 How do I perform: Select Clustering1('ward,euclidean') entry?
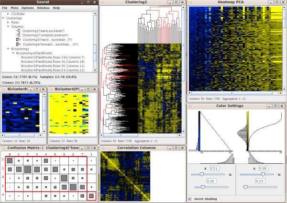tap(43, 31)
